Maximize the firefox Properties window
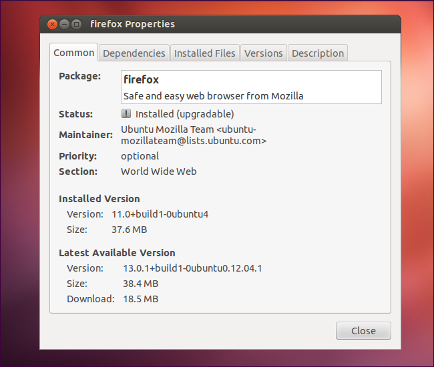The height and width of the screenshot is (367, 434). (76, 24)
